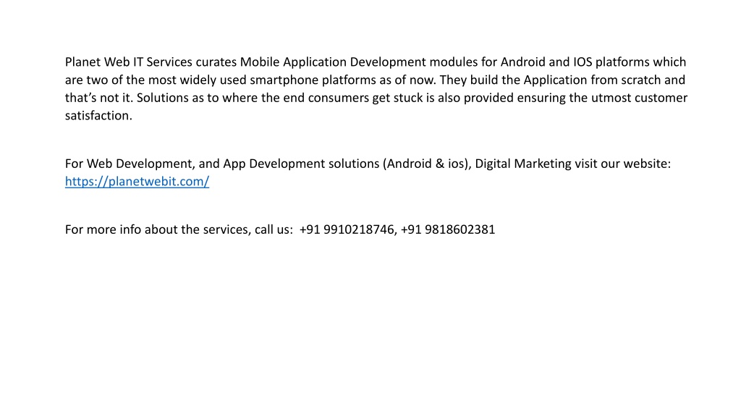Click the text 'For Web Development'
This screenshot has width=741, height=417.
click(x=130, y=164)
